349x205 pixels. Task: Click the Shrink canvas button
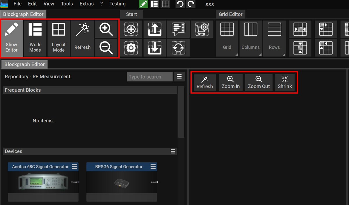point(285,83)
